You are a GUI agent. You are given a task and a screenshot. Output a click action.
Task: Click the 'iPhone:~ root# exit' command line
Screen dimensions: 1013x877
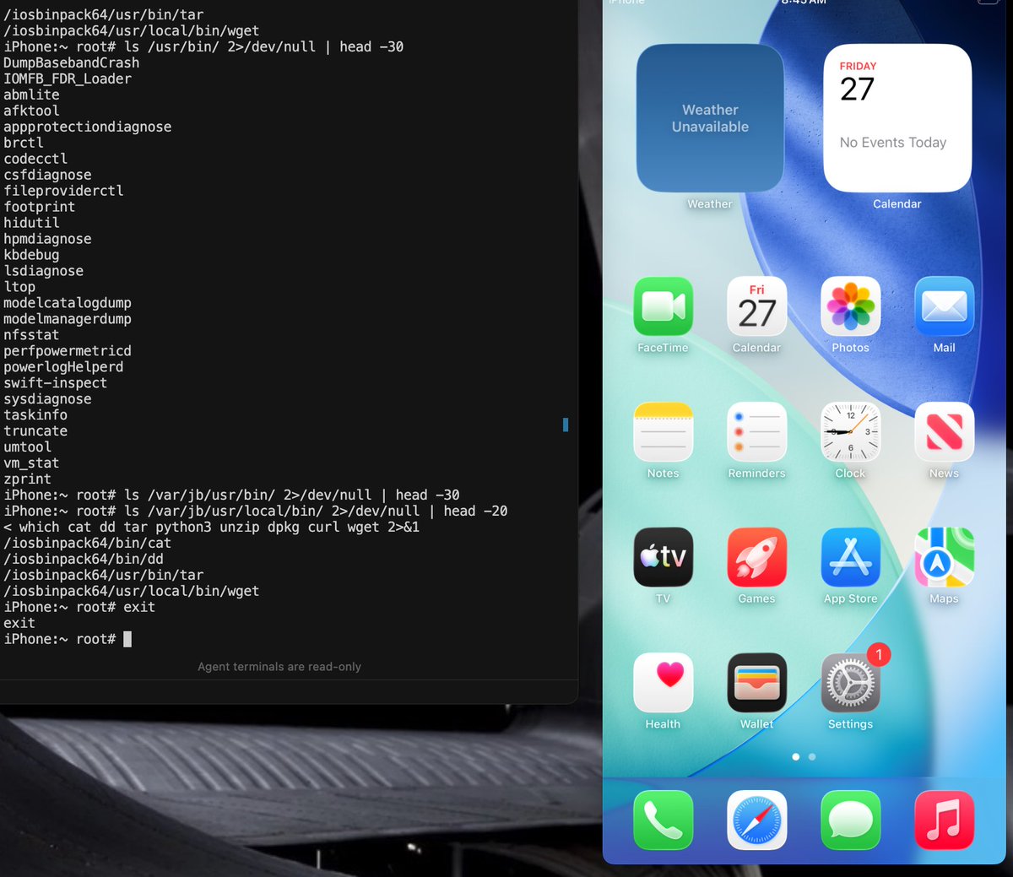[x=79, y=608]
